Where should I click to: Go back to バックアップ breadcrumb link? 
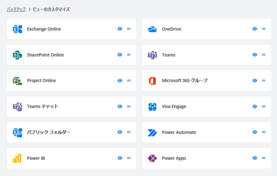16,9
